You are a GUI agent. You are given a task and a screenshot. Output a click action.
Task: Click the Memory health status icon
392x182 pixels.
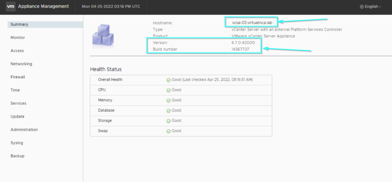(168, 100)
